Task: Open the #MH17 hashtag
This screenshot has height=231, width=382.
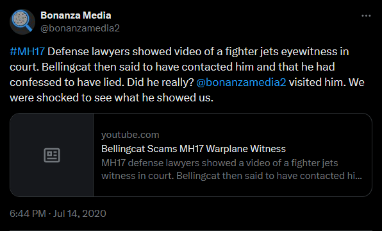Action: pyautogui.click(x=28, y=51)
